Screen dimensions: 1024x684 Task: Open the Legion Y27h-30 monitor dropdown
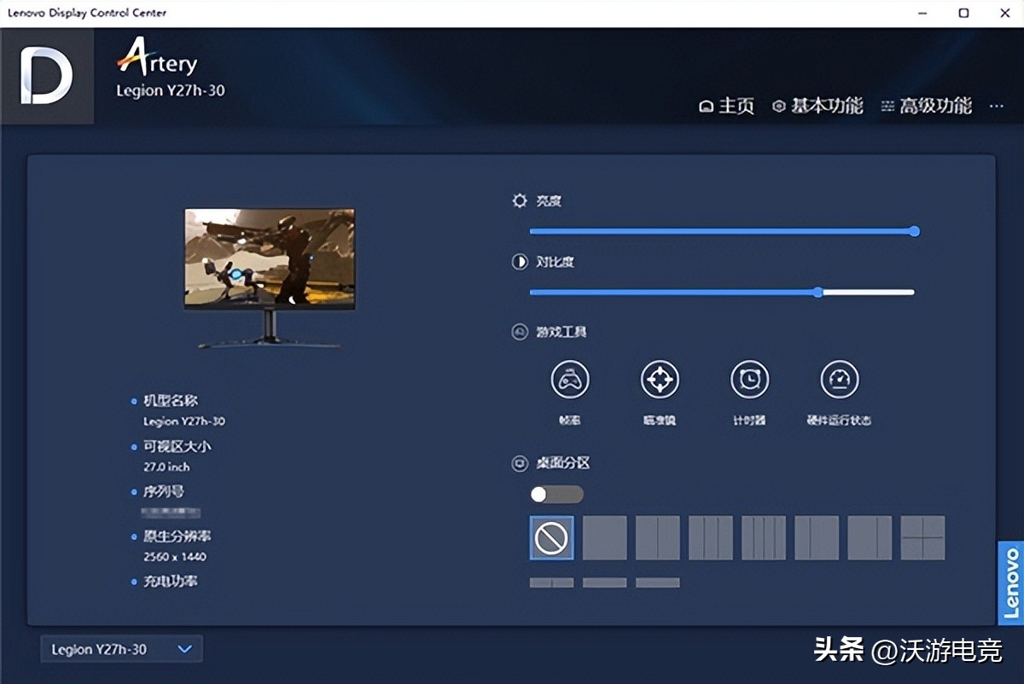[x=122, y=649]
